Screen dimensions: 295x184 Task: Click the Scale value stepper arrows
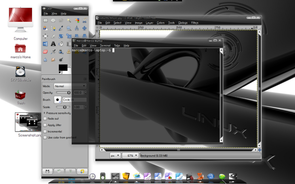coord(86,107)
